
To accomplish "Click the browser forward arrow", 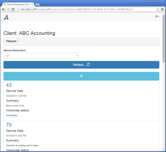I will coord(8,10).
